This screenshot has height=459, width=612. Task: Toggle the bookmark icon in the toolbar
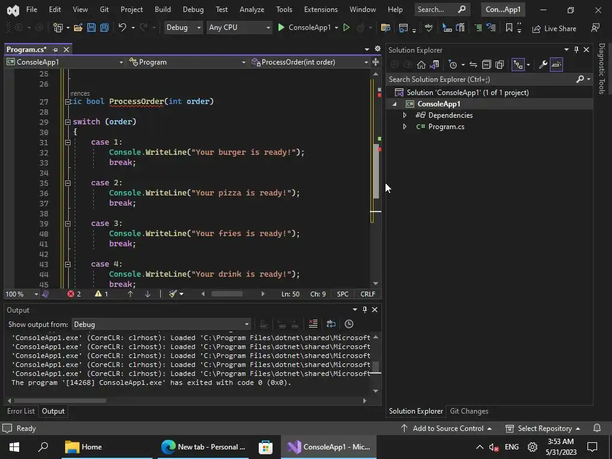[x=509, y=27]
